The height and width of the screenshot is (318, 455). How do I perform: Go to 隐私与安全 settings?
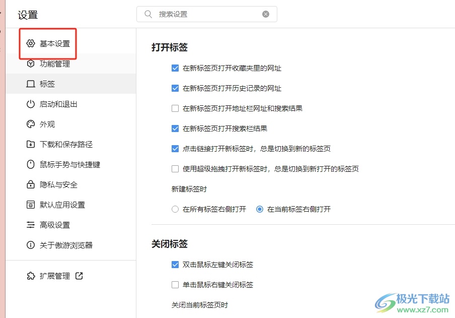[x=58, y=184]
